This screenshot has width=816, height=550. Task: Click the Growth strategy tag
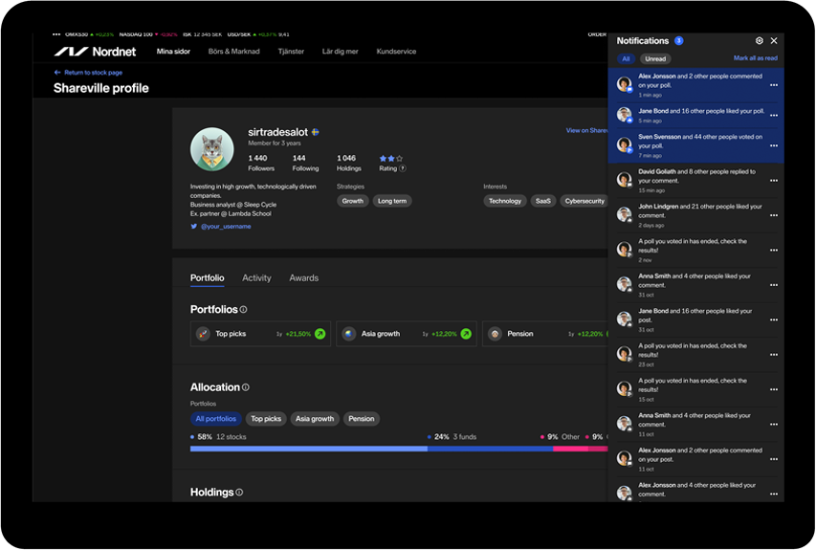(x=353, y=201)
